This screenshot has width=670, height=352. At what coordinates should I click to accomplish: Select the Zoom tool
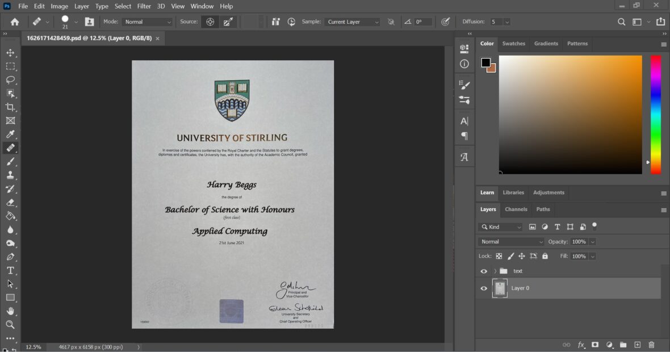tap(10, 324)
